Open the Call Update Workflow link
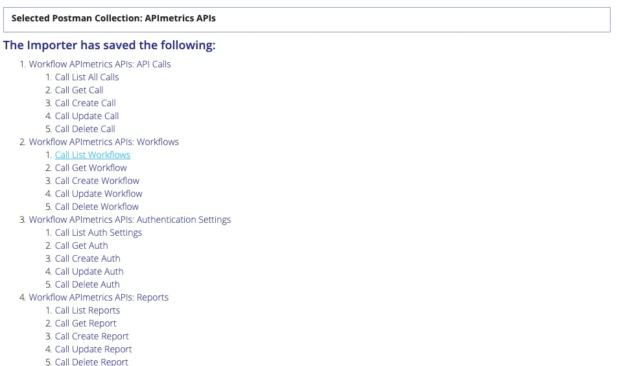Image resolution: width=621 pixels, height=366 pixels. pyautogui.click(x=99, y=194)
